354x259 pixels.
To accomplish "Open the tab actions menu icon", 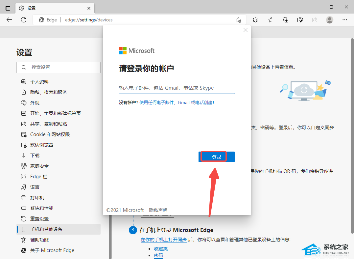I will [7, 8].
